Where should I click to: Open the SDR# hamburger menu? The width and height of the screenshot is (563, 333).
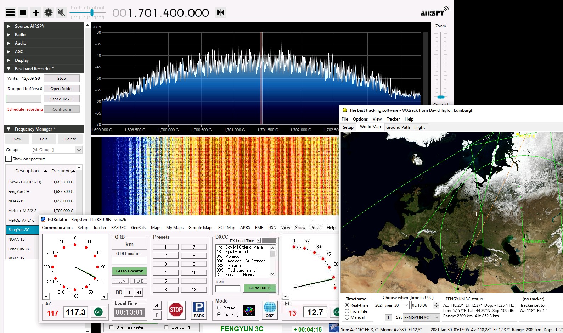[10, 13]
